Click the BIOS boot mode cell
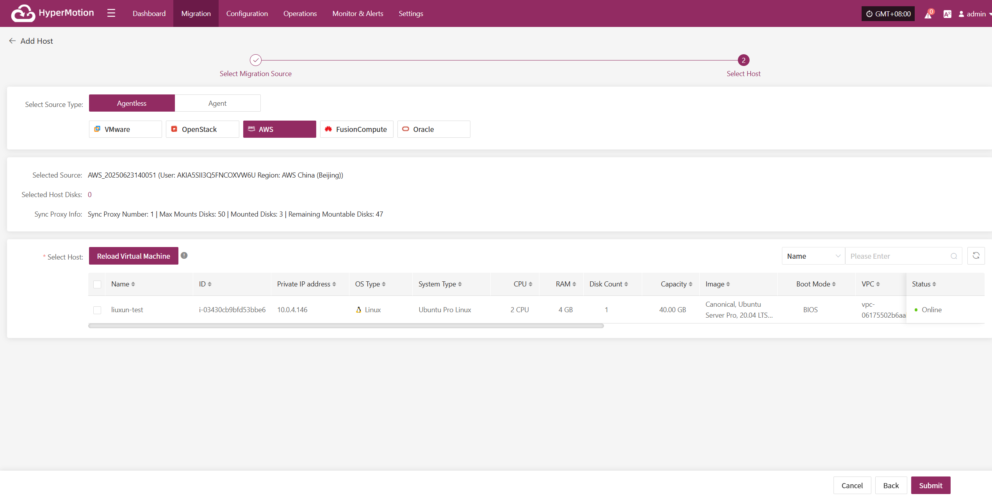This screenshot has width=992, height=496. (x=810, y=310)
